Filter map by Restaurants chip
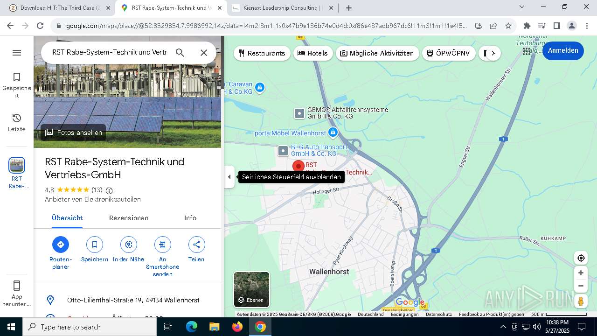The image size is (597, 336). tap(262, 53)
